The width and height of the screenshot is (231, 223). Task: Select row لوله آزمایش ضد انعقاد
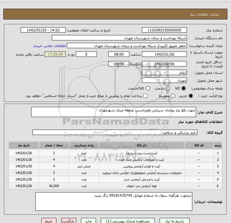coord(115,186)
